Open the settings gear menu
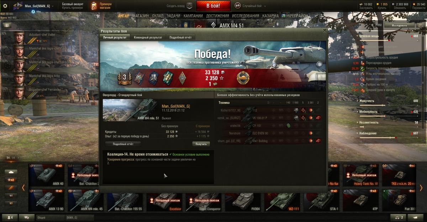This screenshot has height=222, width=427. pyautogui.click(x=5, y=6)
